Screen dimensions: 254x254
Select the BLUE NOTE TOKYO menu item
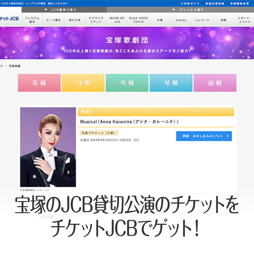138,20
